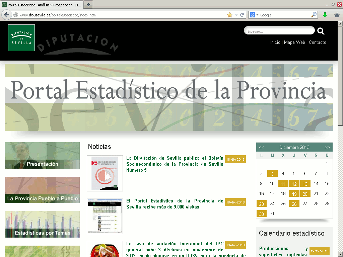
Task: Reload the page using the refresh icon
Action: tap(242, 15)
